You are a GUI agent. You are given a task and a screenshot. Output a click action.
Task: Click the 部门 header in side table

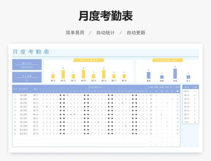(186, 87)
